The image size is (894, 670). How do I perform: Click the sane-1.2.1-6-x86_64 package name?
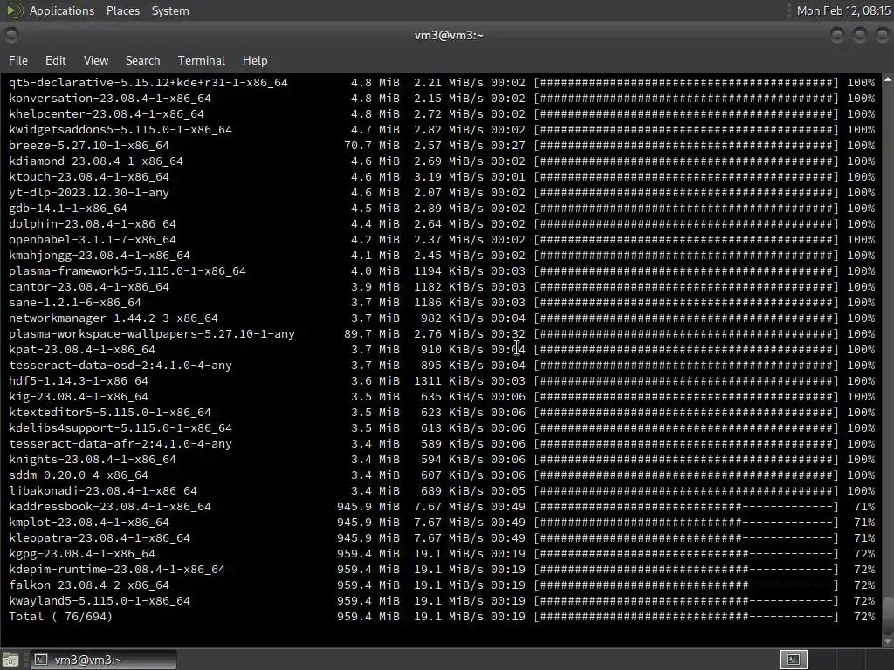75,302
